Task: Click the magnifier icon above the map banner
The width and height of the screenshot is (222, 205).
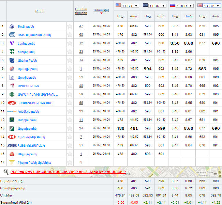Action: pyautogui.click(x=6, y=172)
